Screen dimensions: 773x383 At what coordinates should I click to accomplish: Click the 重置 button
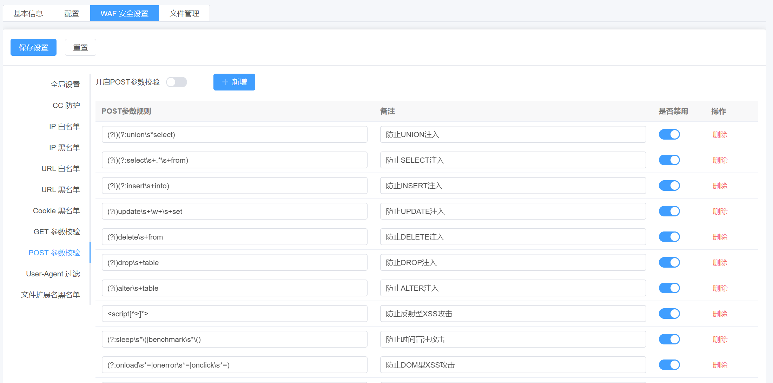80,47
